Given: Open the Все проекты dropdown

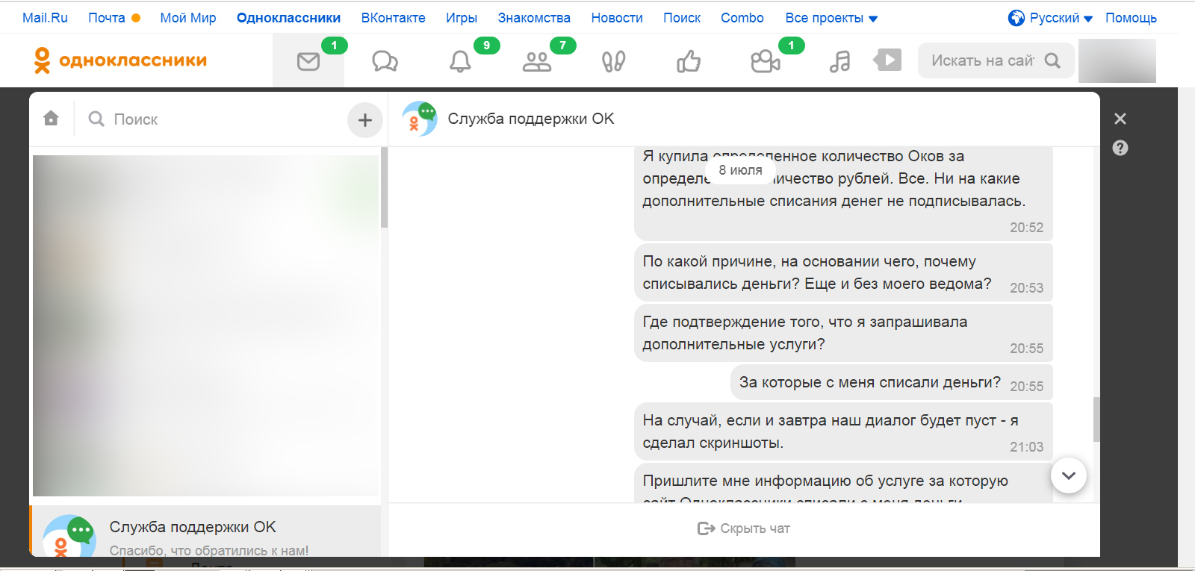Looking at the screenshot, I should pos(831,18).
